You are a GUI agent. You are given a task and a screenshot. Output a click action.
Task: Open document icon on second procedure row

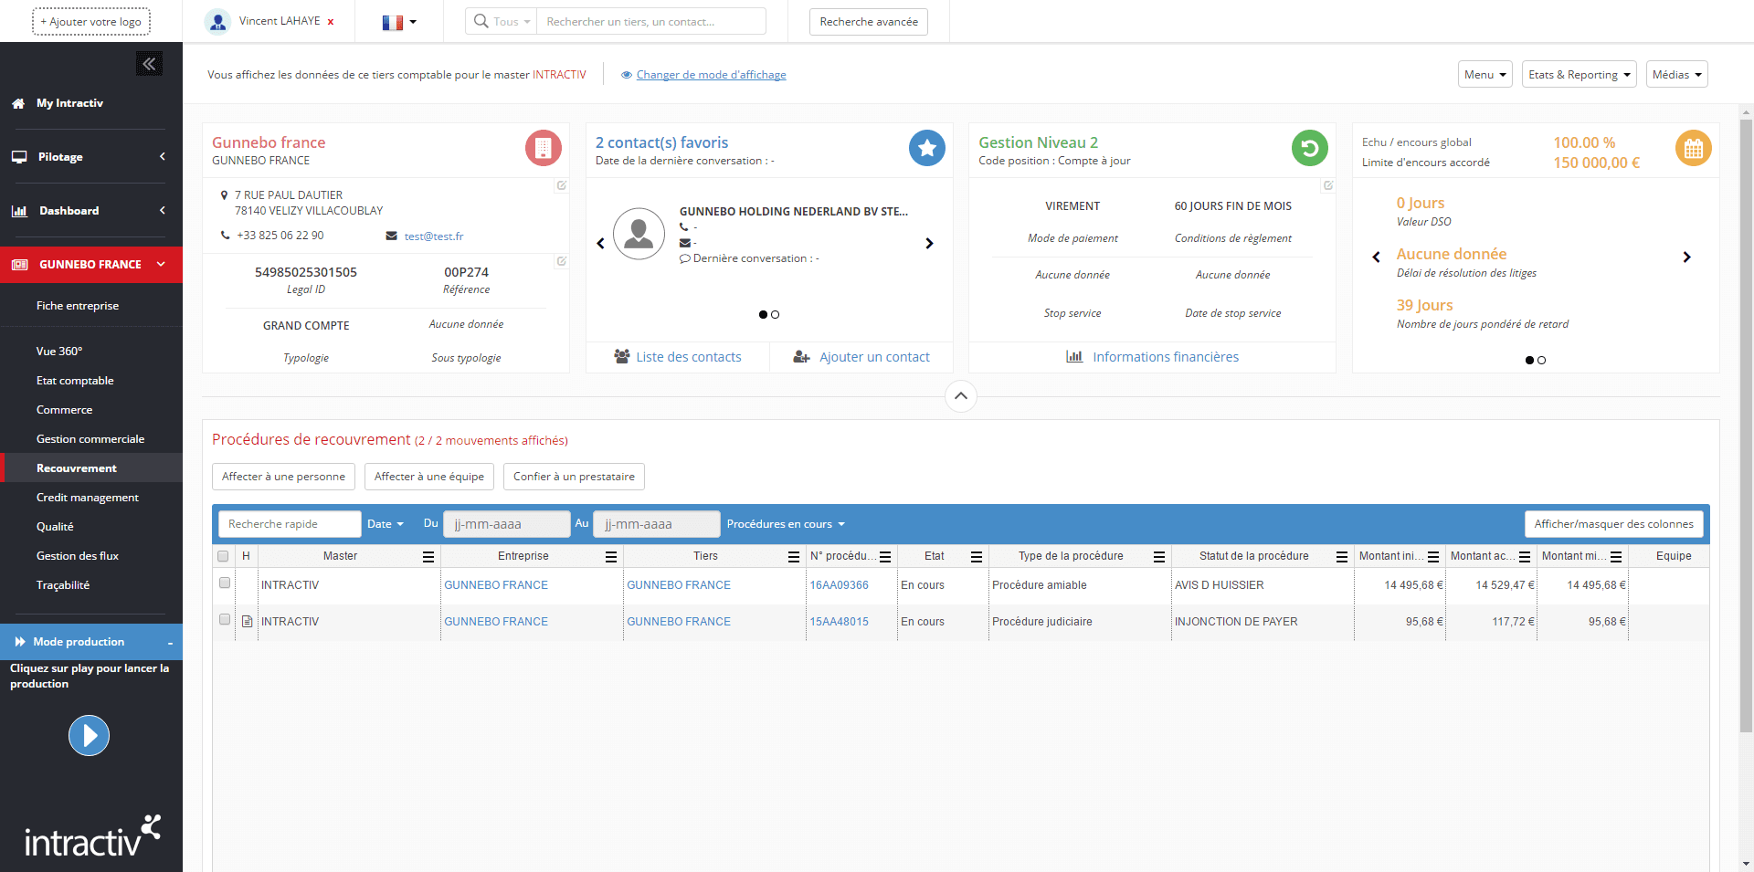tap(247, 622)
